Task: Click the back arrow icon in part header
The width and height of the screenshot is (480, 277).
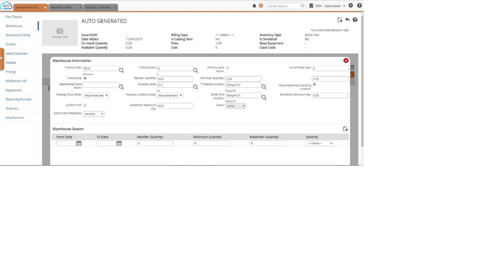Action: 347,19
